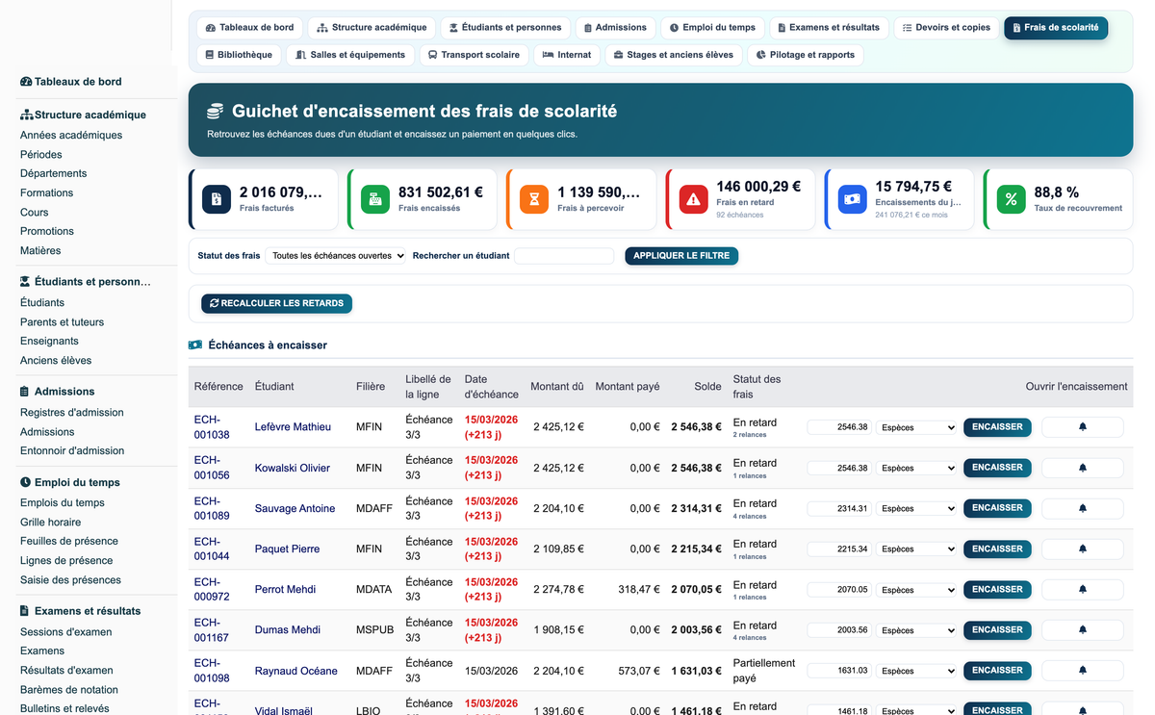The height and width of the screenshot is (715, 1155).
Task: Open reference link ECH-001167
Action: [212, 629]
